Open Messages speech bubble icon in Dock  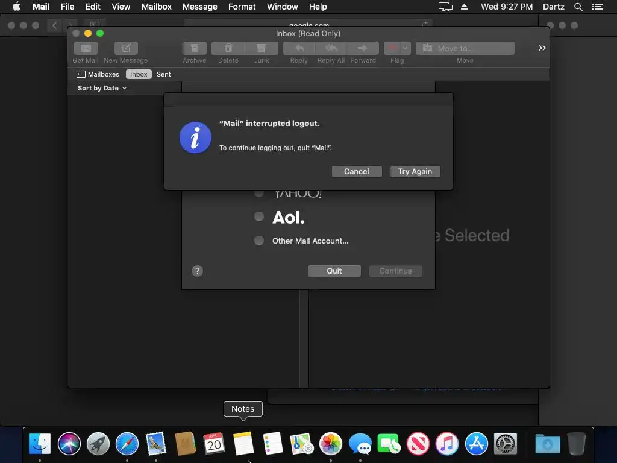[360, 443]
